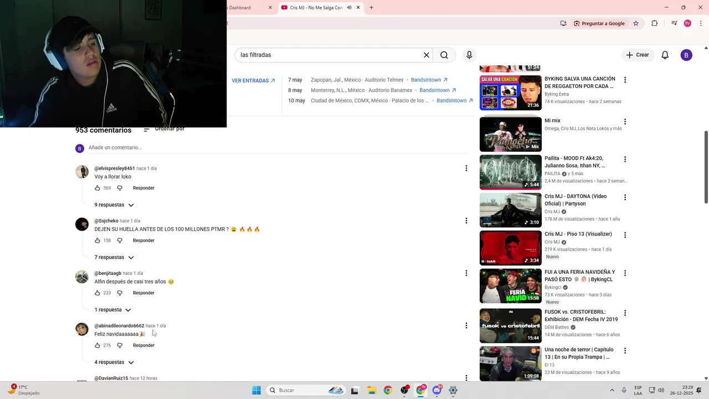This screenshot has height=399, width=709.
Task: Open the Windows Start menu
Action: (x=256, y=390)
